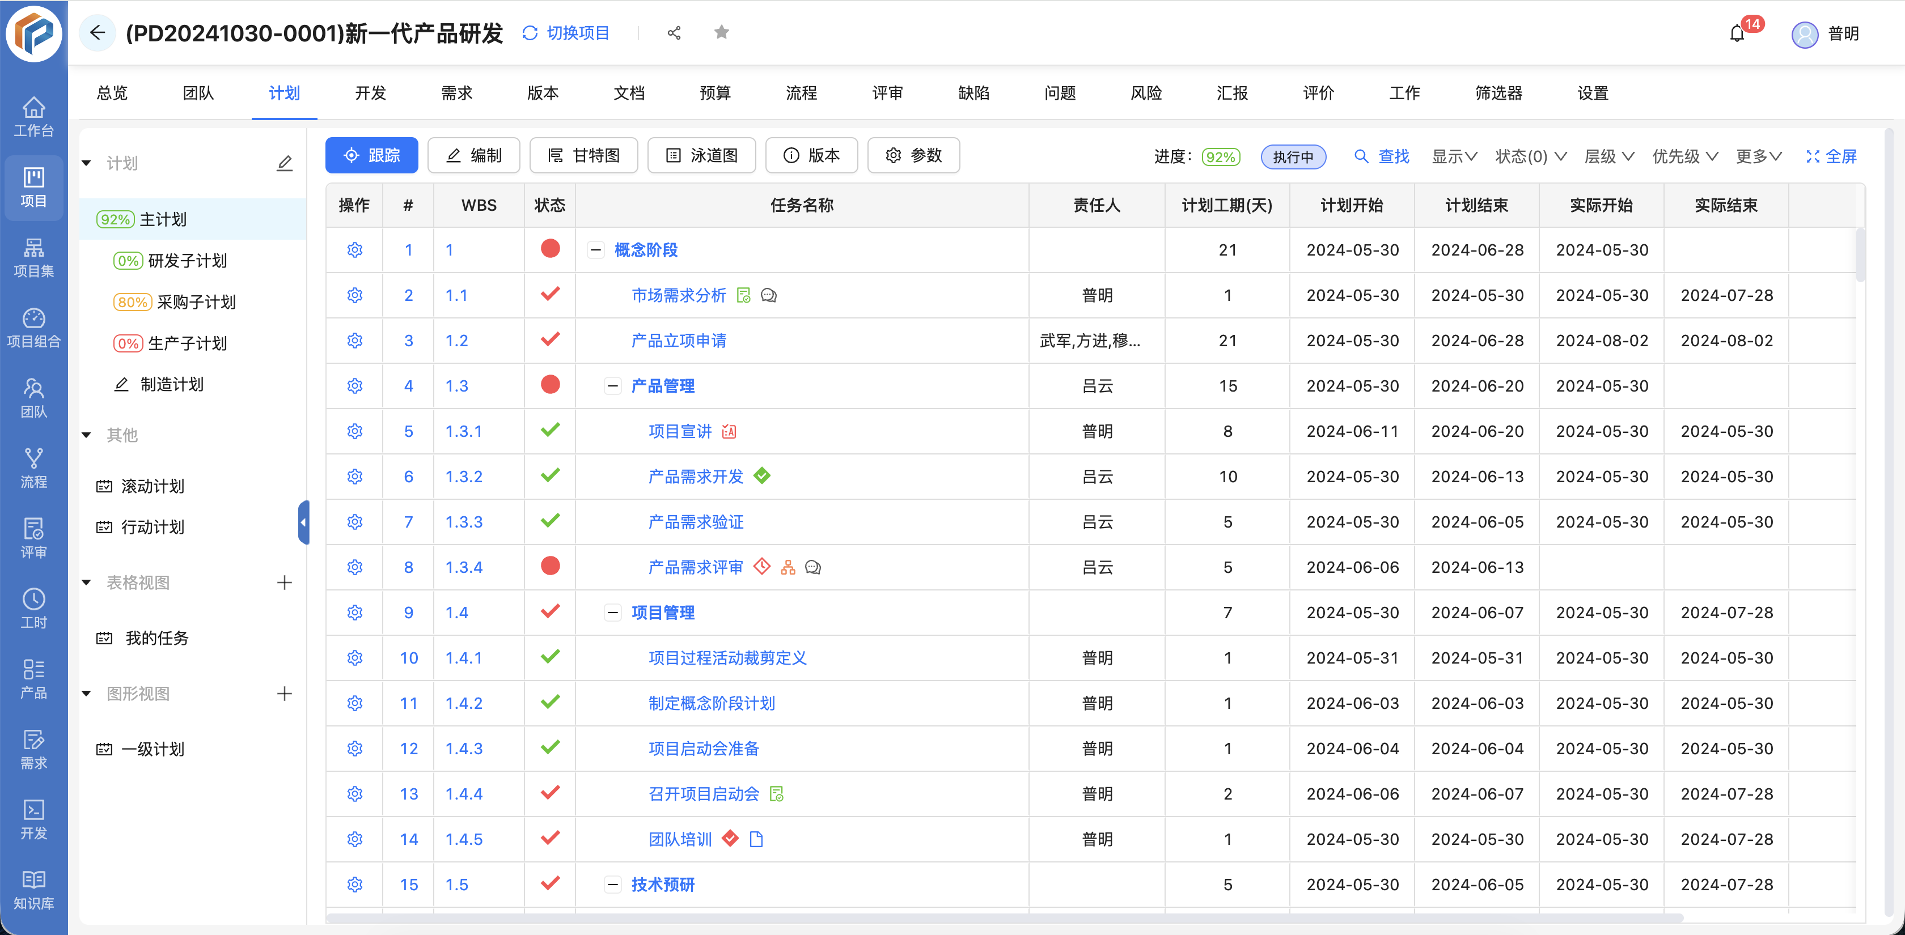Click the edit pencil next to 计划 header
Viewport: 1905px width, 935px height.
(x=285, y=163)
